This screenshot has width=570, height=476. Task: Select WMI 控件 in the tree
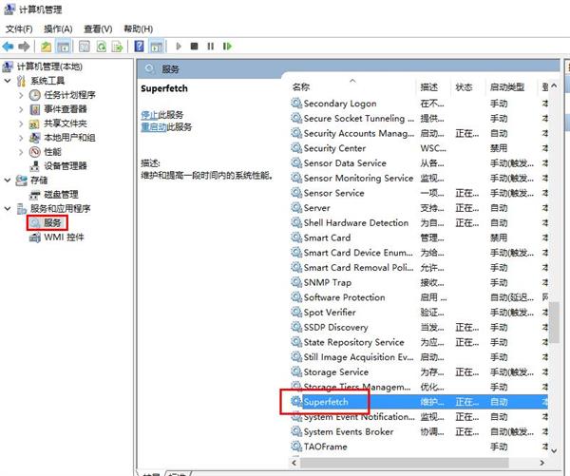[x=64, y=238]
